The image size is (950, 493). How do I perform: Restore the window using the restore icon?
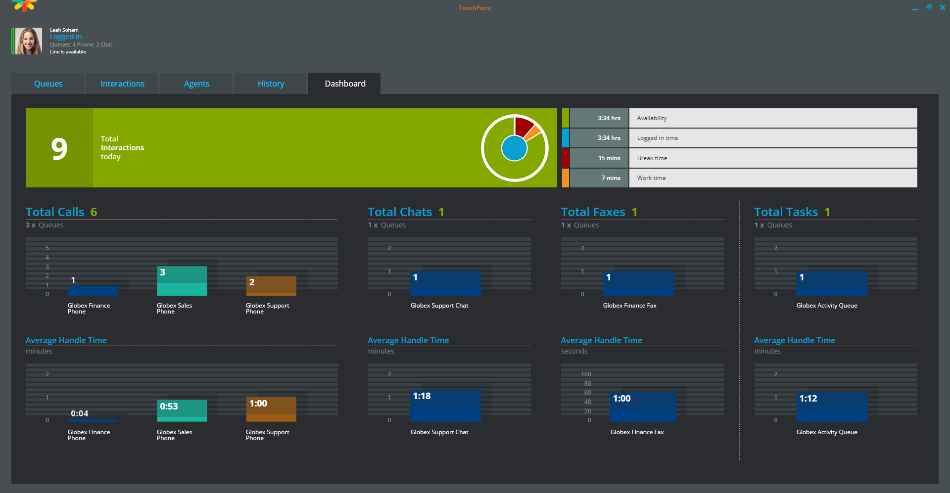pyautogui.click(x=929, y=7)
